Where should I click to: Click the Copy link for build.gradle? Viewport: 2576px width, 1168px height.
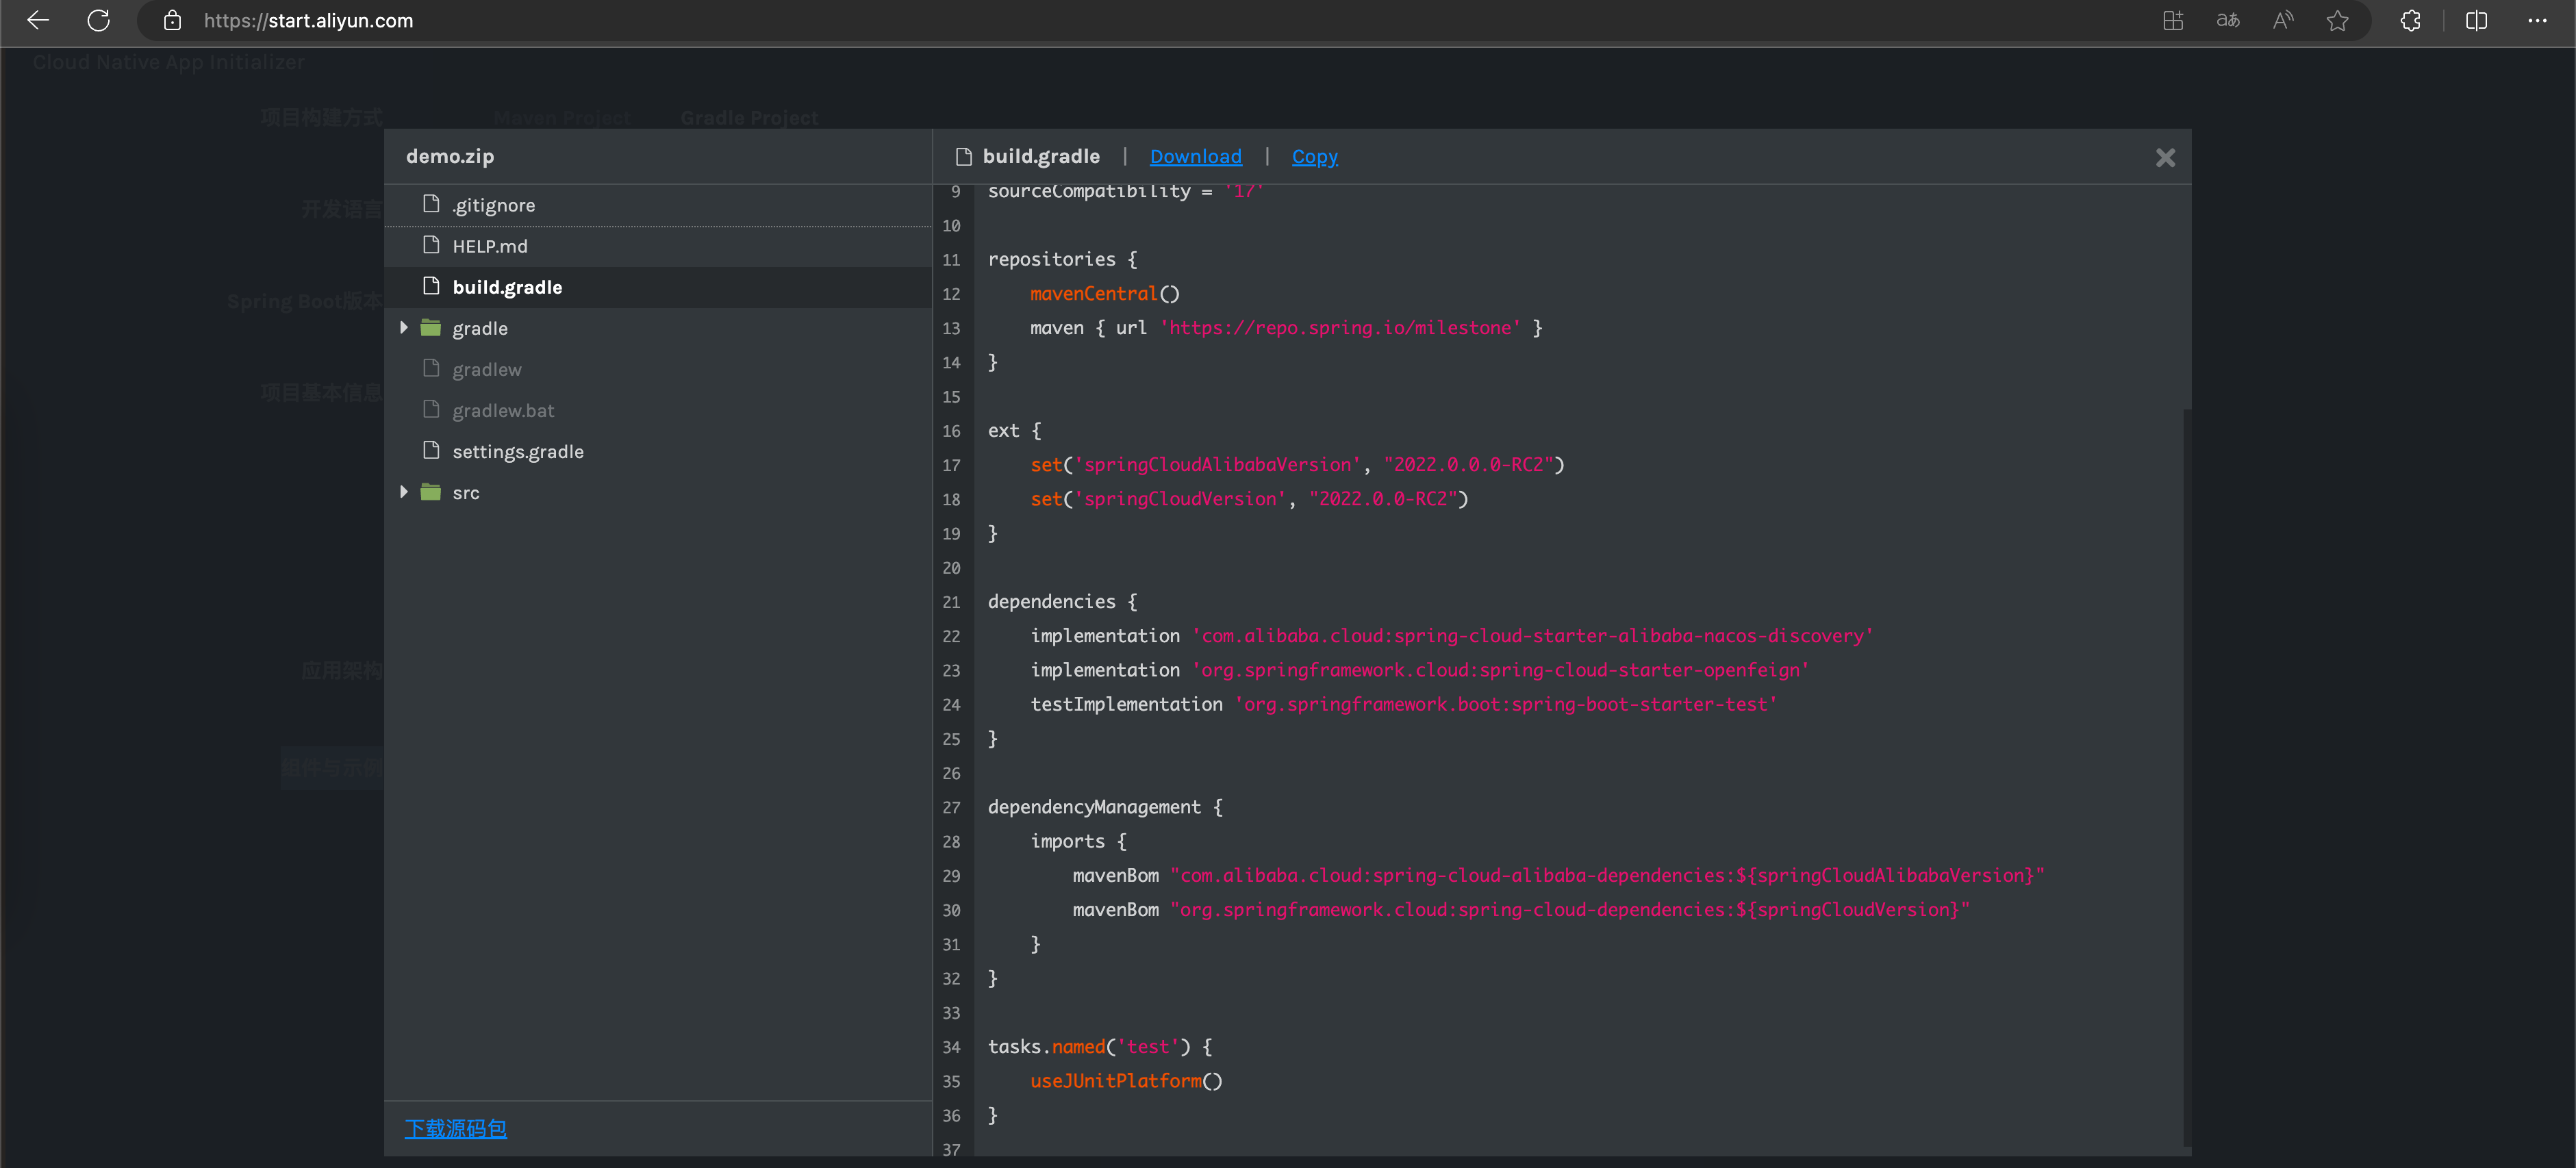pyautogui.click(x=1314, y=156)
